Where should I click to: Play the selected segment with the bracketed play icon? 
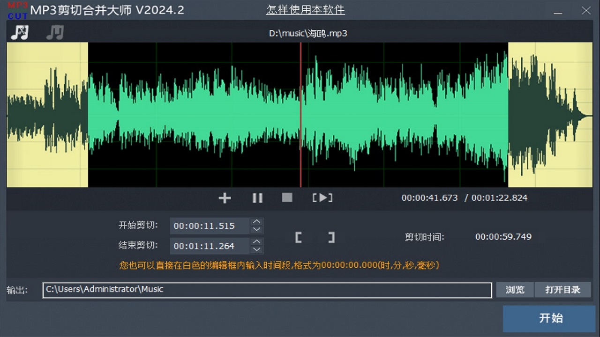tap(322, 198)
